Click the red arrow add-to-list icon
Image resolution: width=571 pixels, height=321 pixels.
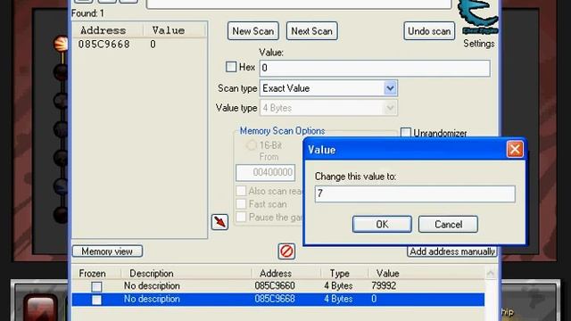[219, 222]
